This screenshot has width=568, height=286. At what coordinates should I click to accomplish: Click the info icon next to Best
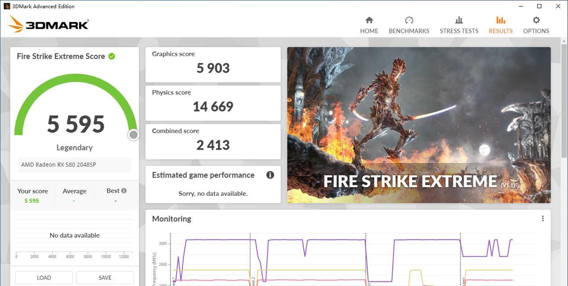pyautogui.click(x=124, y=191)
